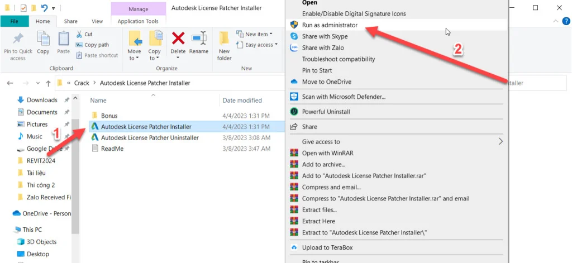This screenshot has width=572, height=263.
Task: Click the blue Help question icon
Action: [x=567, y=21]
